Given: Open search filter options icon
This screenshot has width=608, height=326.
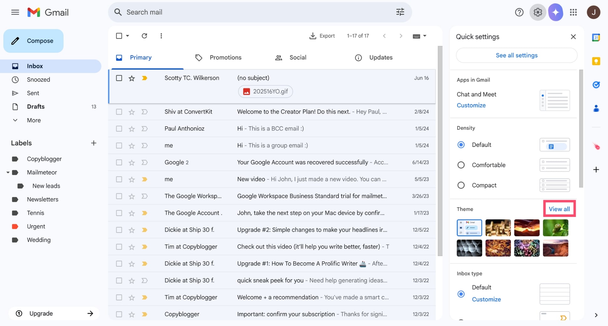Looking at the screenshot, I should pyautogui.click(x=400, y=12).
